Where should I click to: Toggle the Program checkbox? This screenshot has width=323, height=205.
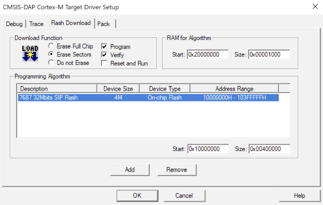point(104,46)
